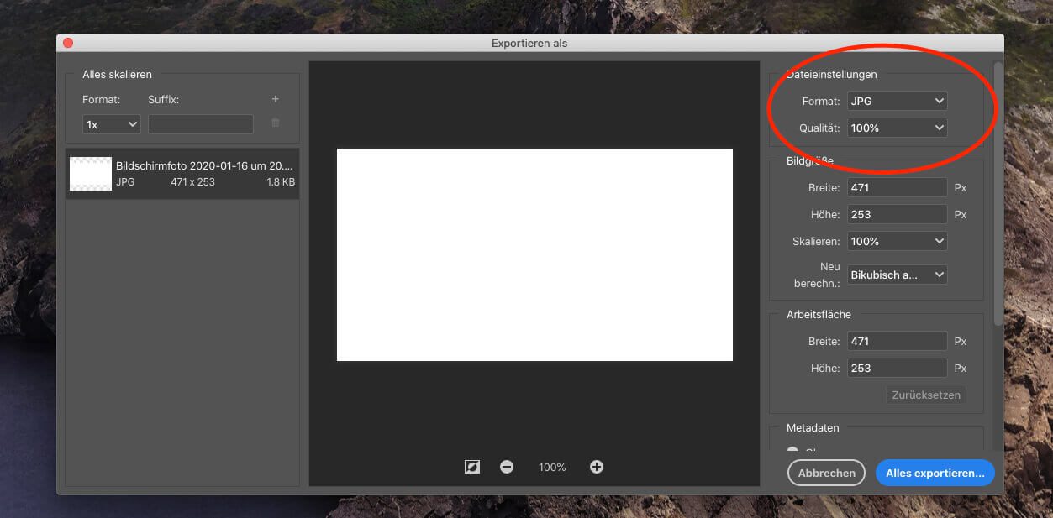The height and width of the screenshot is (518, 1053).
Task: Click the white preview image
Action: pyautogui.click(x=534, y=254)
